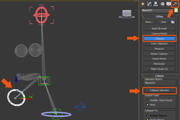The height and width of the screenshot is (120, 180).
Task: Select the right wireframe sphere
Action: click(x=35, y=50)
